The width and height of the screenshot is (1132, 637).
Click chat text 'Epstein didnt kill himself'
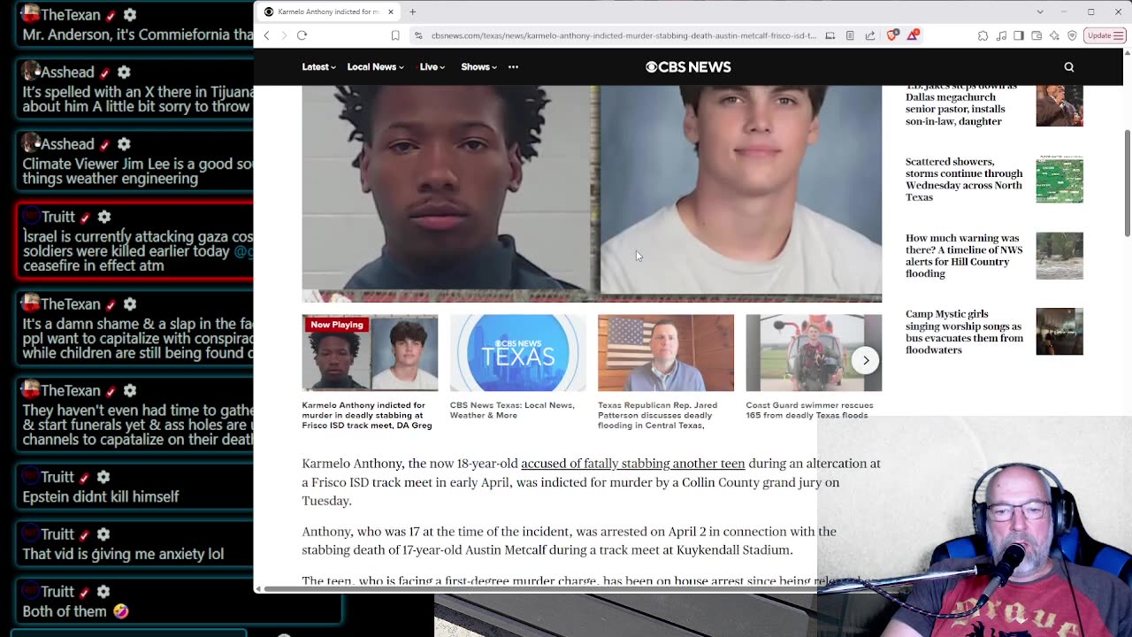pyautogui.click(x=101, y=497)
